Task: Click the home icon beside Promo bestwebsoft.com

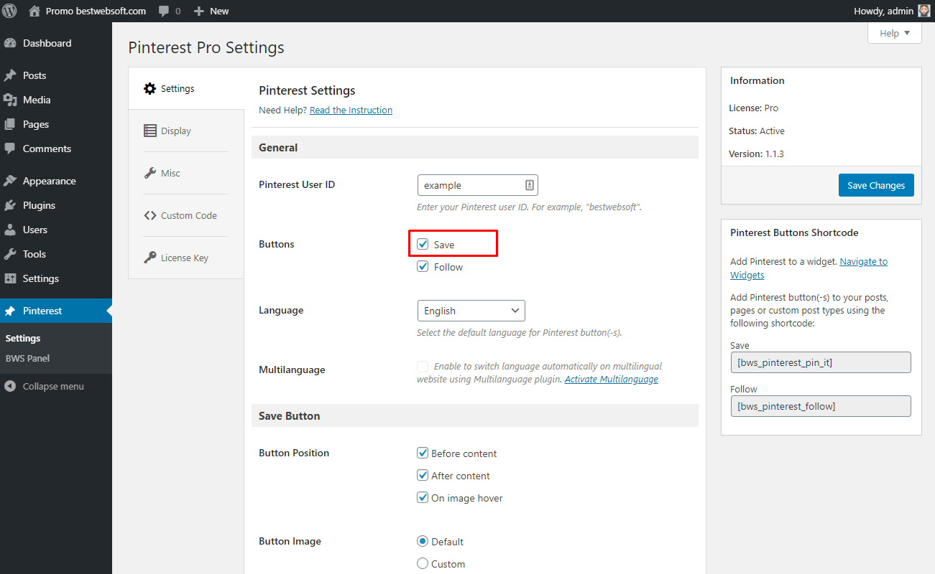Action: pyautogui.click(x=34, y=11)
